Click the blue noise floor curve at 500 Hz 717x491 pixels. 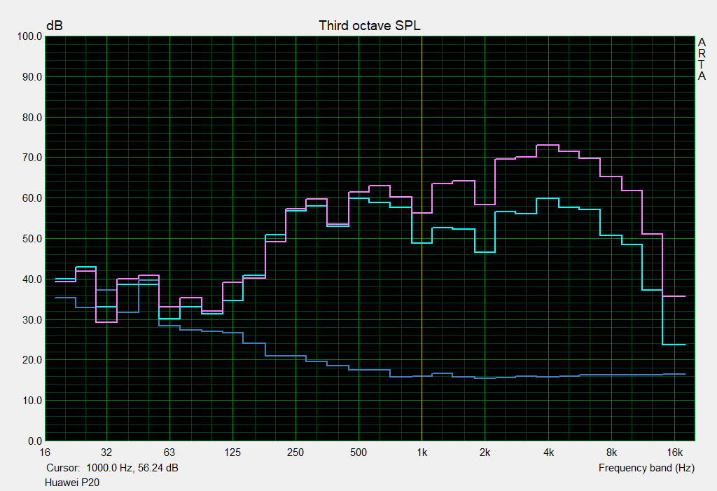[358, 369]
